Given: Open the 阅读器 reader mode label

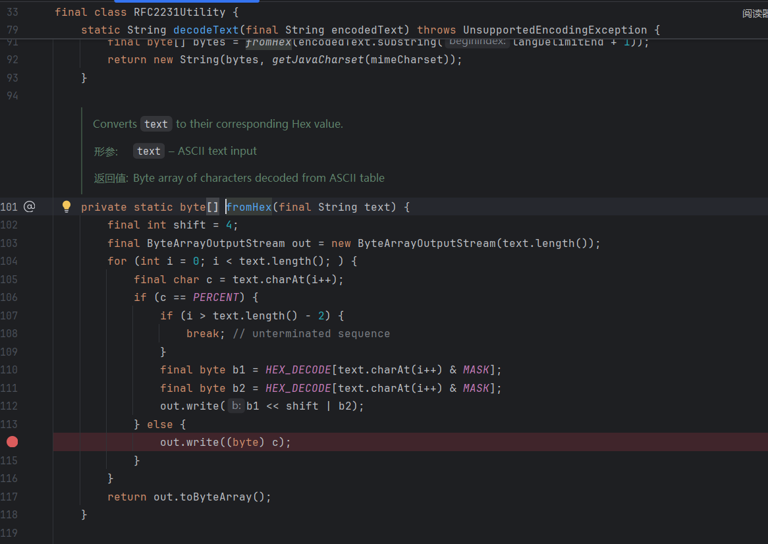Looking at the screenshot, I should 755,14.
